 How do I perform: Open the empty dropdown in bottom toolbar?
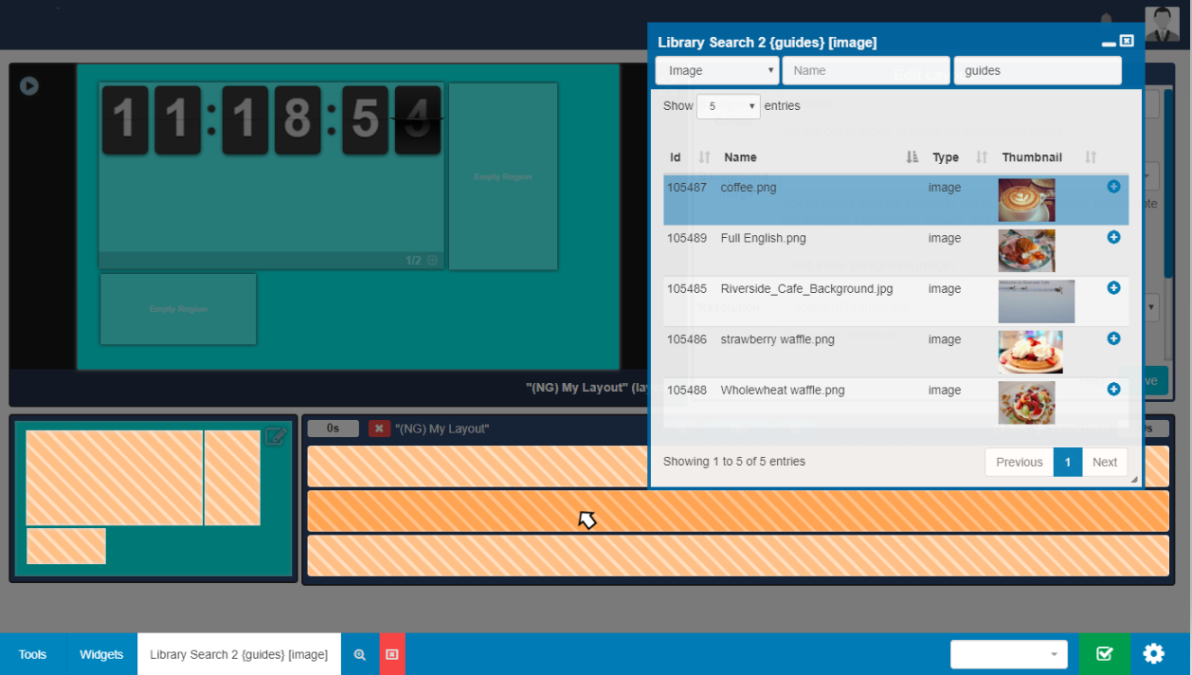coord(1008,654)
